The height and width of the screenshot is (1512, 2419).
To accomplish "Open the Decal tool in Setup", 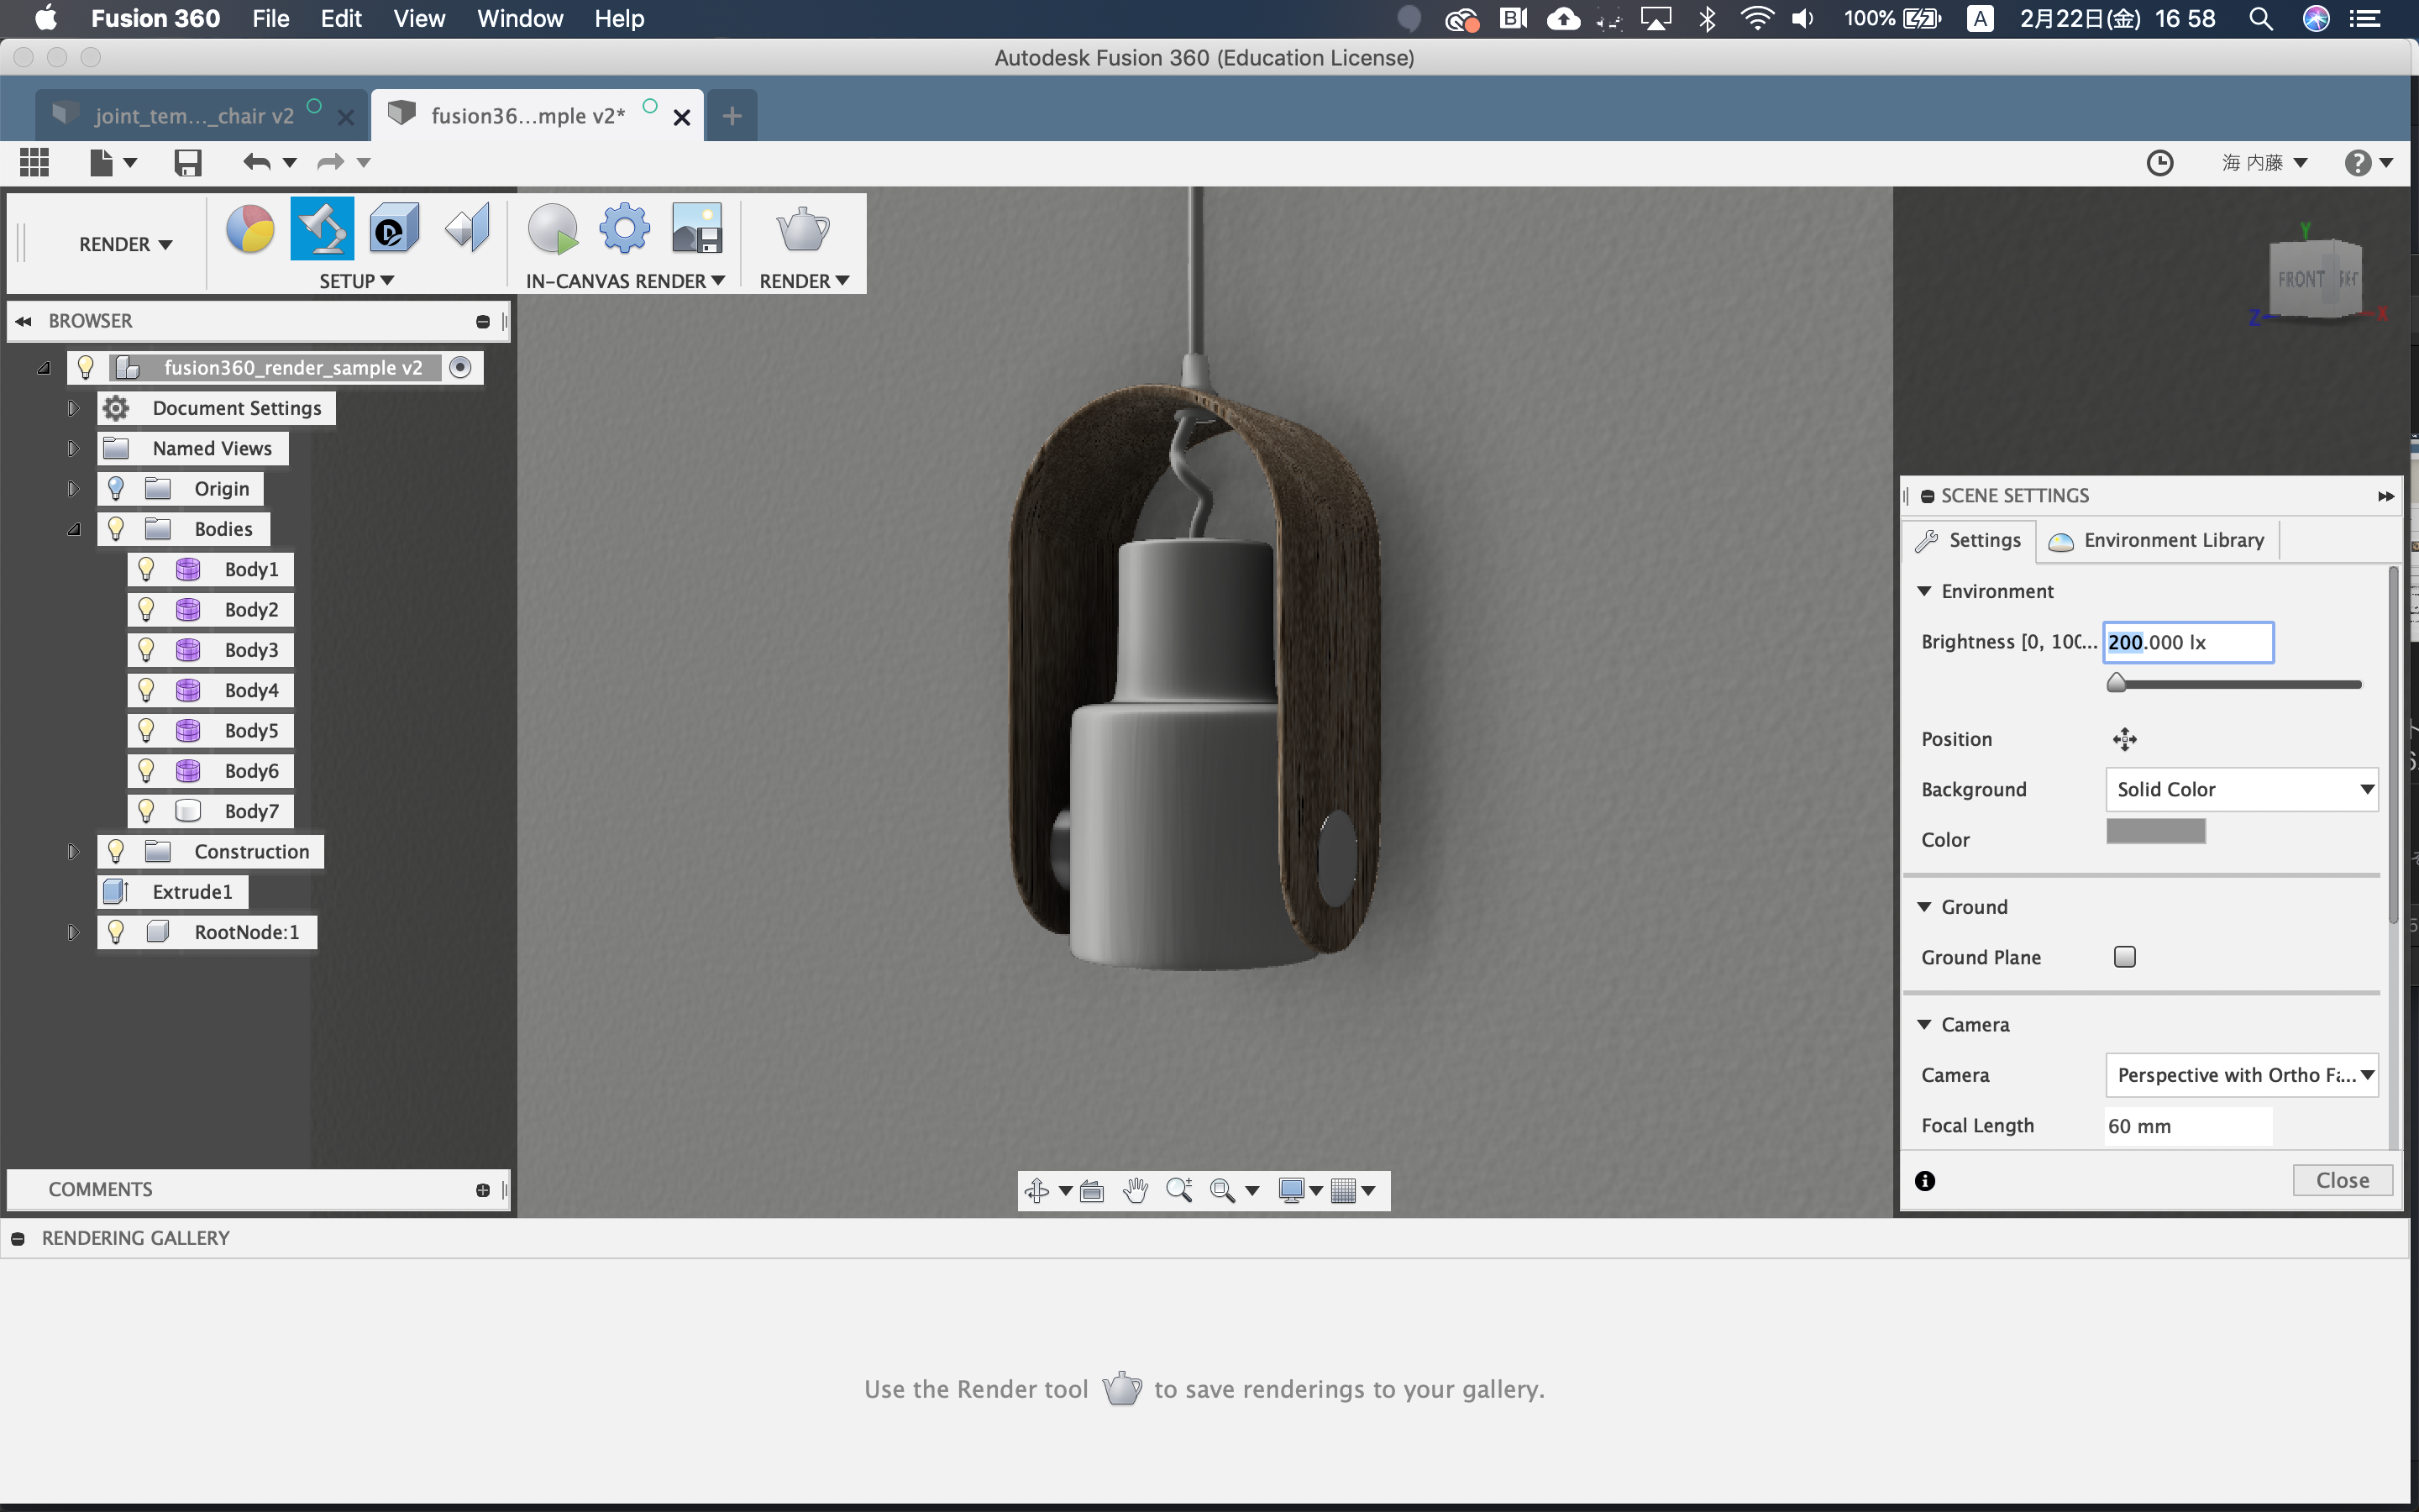I will (394, 230).
